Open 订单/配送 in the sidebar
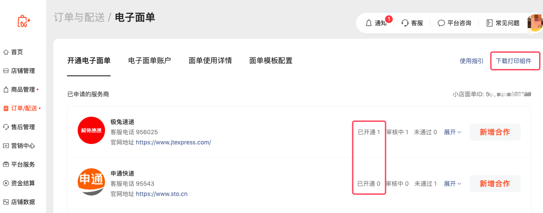543x213 pixels. pos(24,108)
